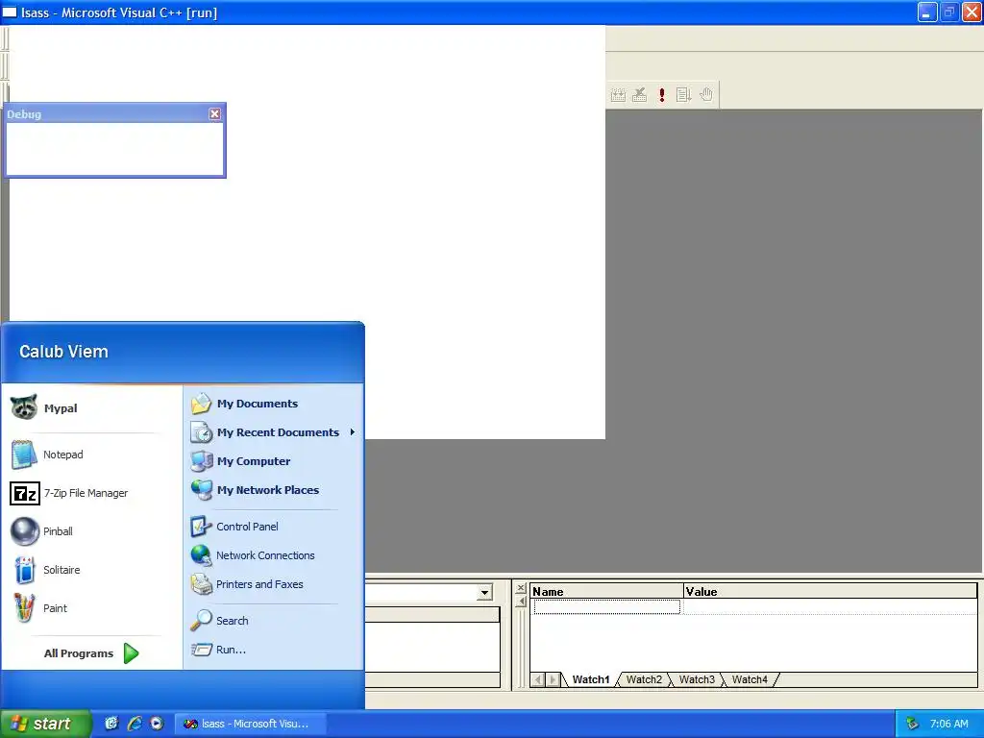984x738 pixels.
Task: Click the Go document-with-arrow toolbar icon
Action: (683, 95)
